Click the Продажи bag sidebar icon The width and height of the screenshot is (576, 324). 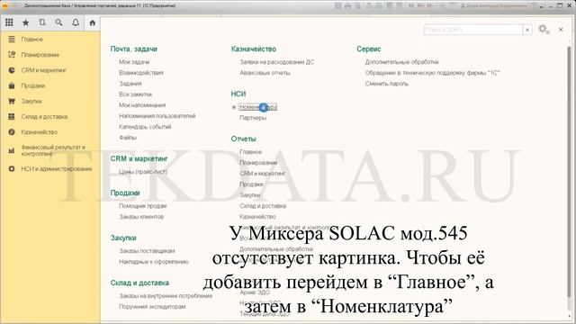tap(12, 85)
